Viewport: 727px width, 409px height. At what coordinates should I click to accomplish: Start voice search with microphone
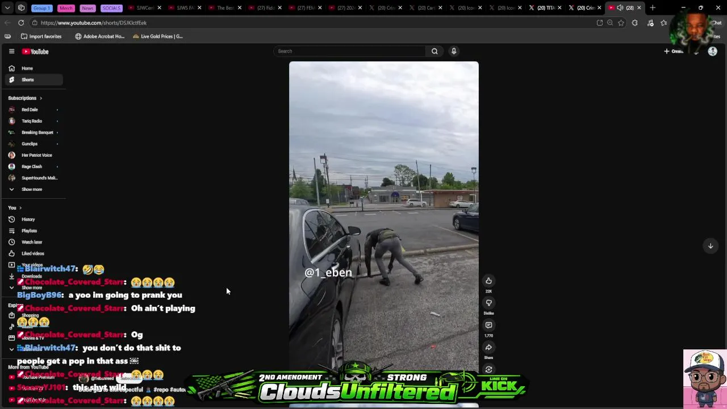[454, 51]
